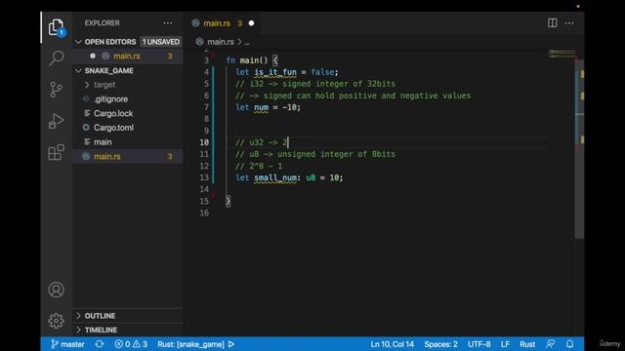Change indentation via Spaces: 2
The image size is (625, 351).
point(440,344)
